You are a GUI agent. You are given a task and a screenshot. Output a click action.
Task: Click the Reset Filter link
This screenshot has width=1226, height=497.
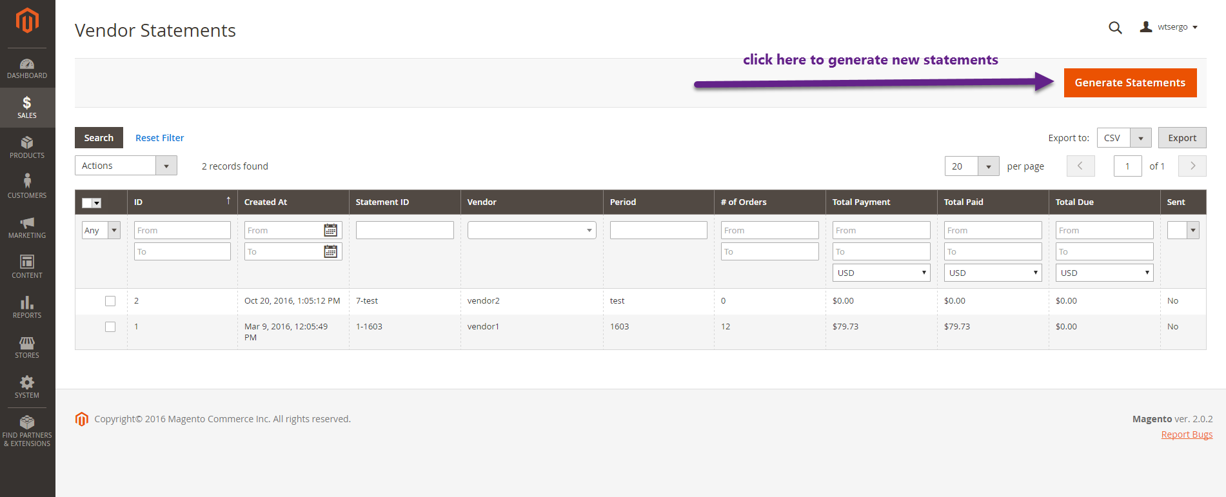pyautogui.click(x=159, y=138)
